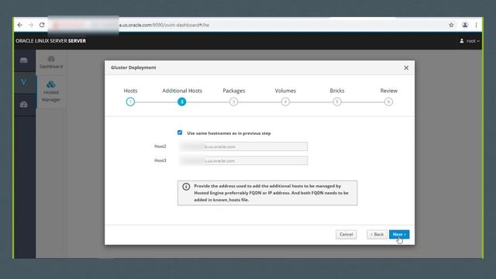Jump to Packages step 3 circle

[233, 102]
